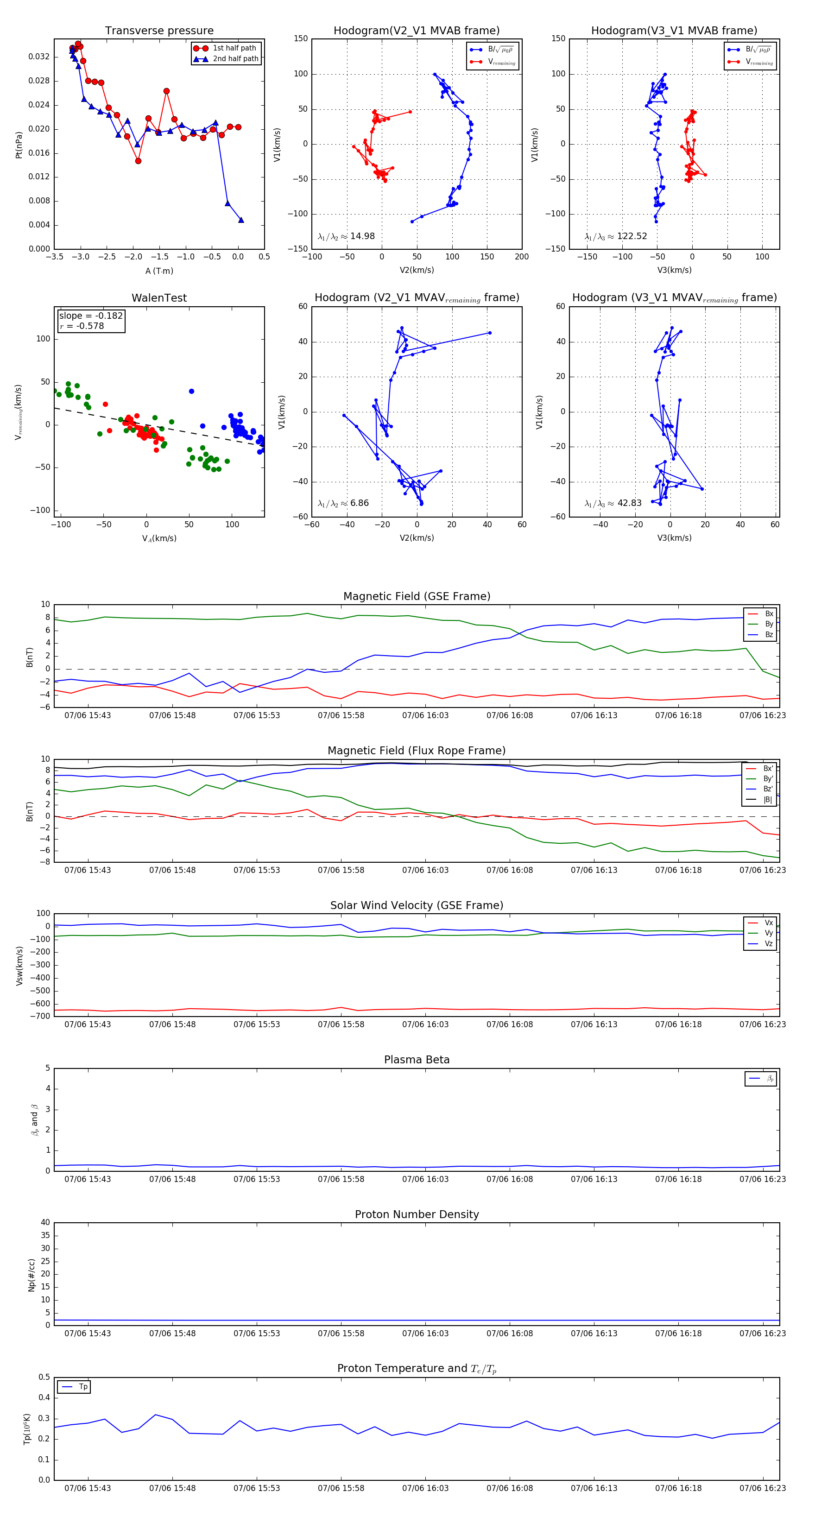The image size is (834, 1529).
Task: Click the 'WalenTest' plot title
Action: coord(159,298)
